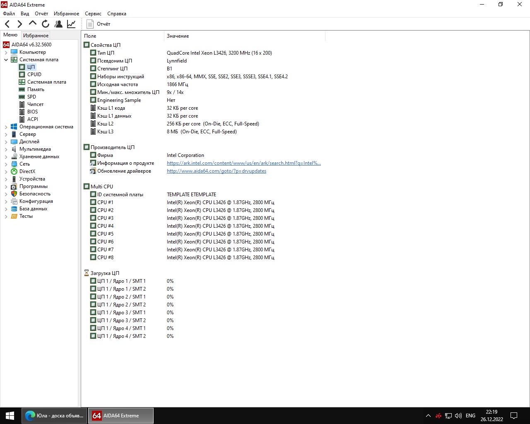Switch to the Избранное tab in the sidebar

tap(36, 36)
